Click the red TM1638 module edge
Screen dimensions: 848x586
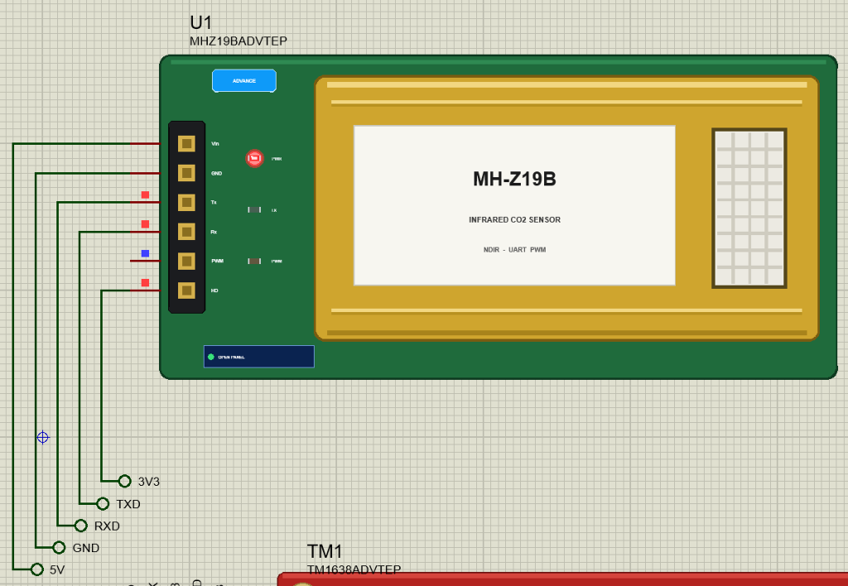[x=562, y=579]
